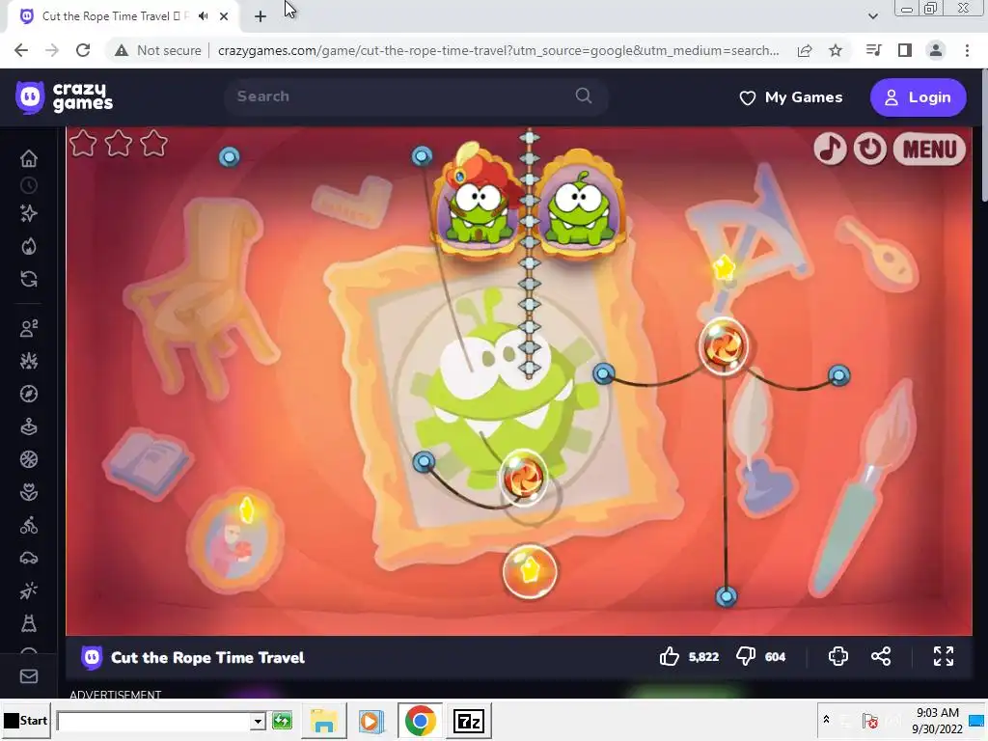Open File Explorer from the taskbar
This screenshot has width=988, height=741.
point(324,720)
